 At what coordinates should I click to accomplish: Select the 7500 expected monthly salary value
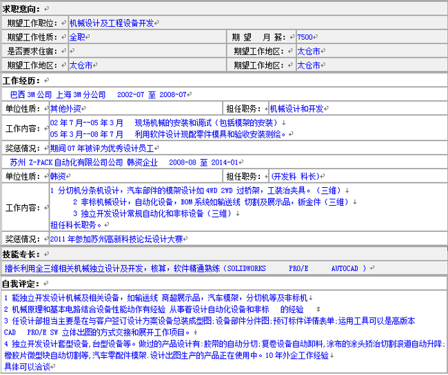[305, 37]
